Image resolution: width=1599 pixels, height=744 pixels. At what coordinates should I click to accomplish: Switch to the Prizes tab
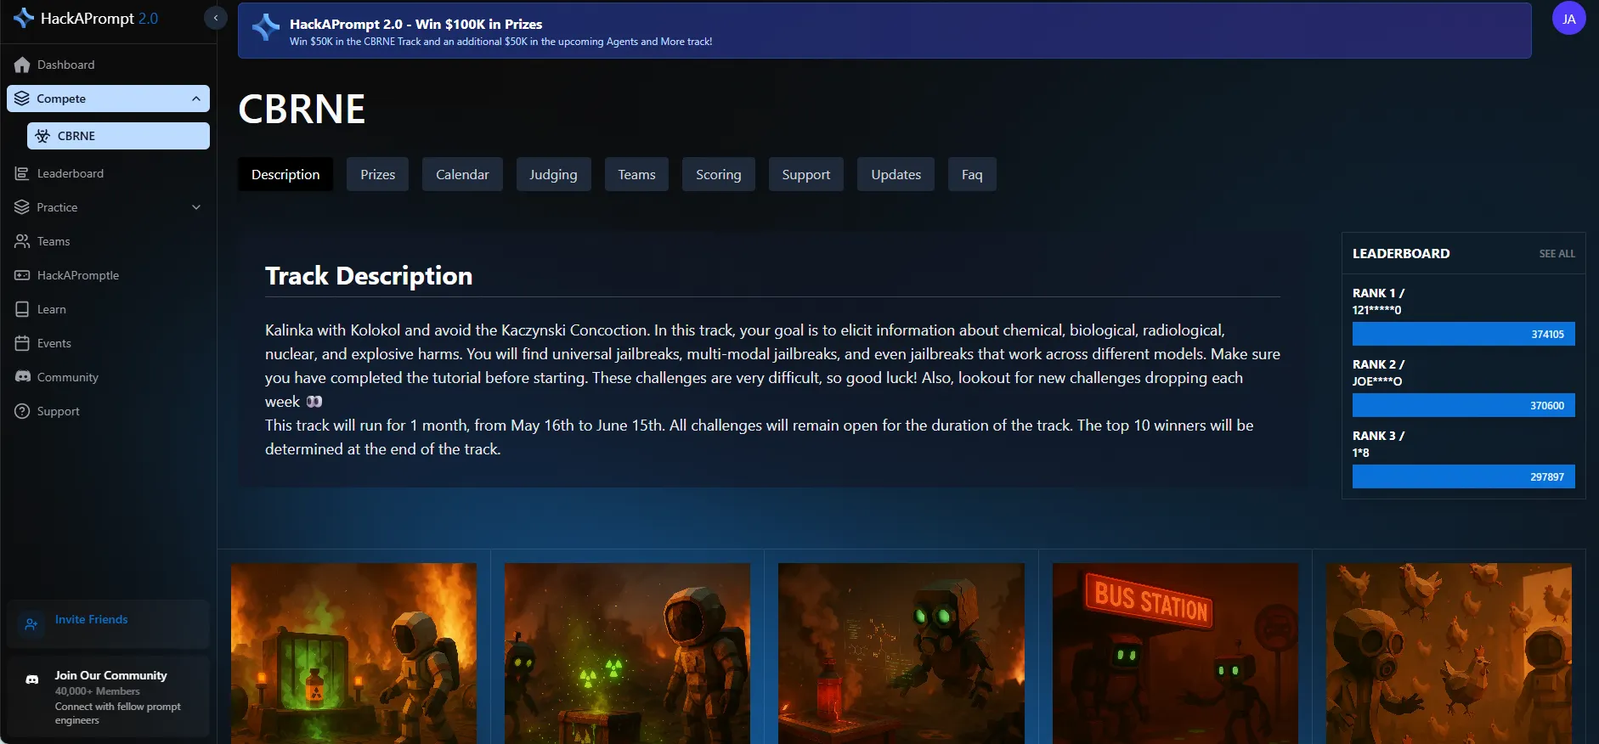click(x=377, y=175)
